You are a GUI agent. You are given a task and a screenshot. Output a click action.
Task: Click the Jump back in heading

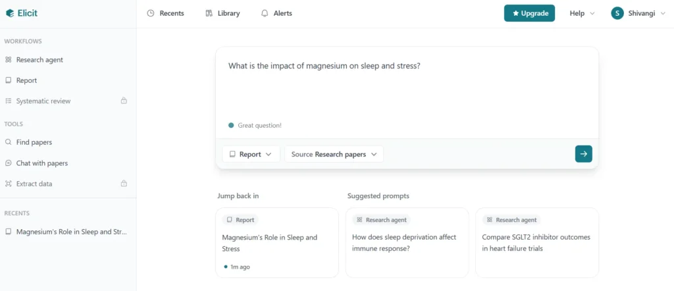tap(238, 196)
